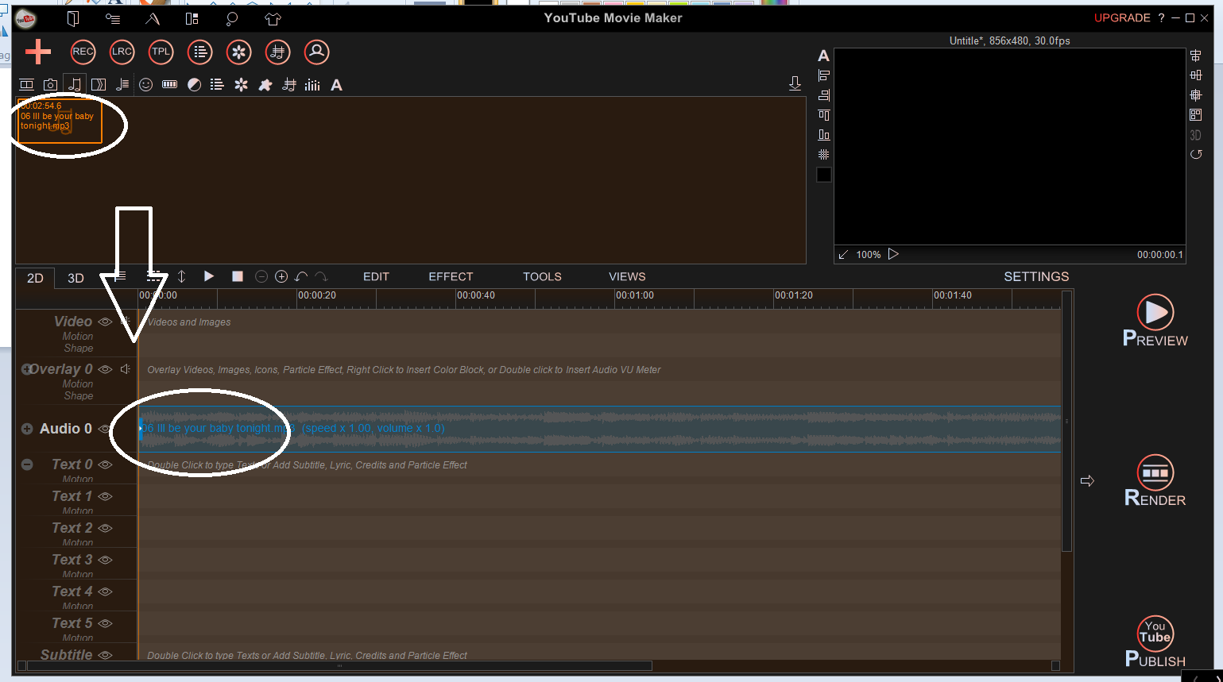
Task: Select the music note audio media tab
Action: click(x=74, y=84)
